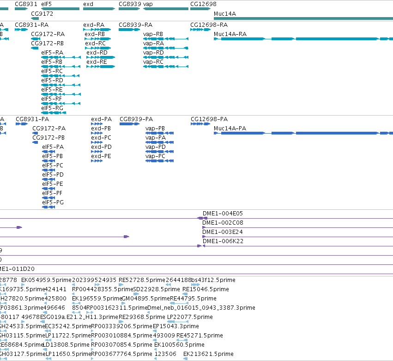Select the DME1-004E05 BAC label
Image resolution: width=393 pixels, height=361 pixels.
click(x=223, y=213)
